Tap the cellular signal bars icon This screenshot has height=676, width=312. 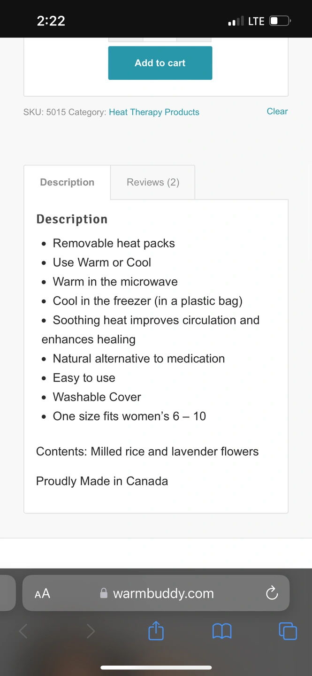tap(236, 21)
